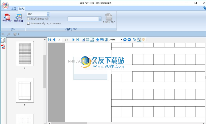Switch to the 主页 ribbon tab
The width and height of the screenshot is (206, 124).
13,9
